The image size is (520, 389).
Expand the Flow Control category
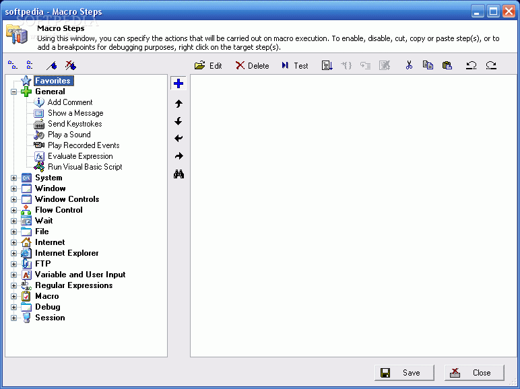pyautogui.click(x=13, y=210)
